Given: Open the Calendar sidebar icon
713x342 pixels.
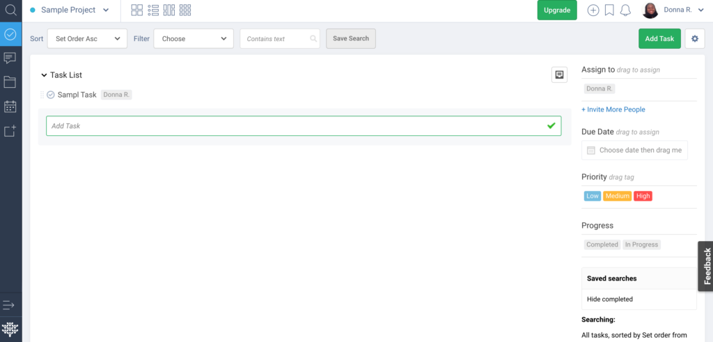Looking at the screenshot, I should pyautogui.click(x=10, y=107).
